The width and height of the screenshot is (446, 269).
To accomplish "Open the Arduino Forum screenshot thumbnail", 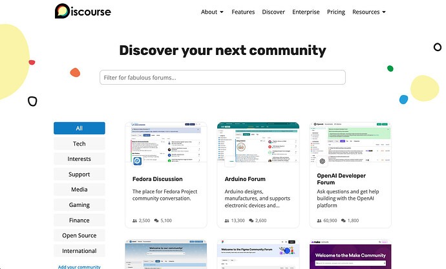I will point(258,142).
